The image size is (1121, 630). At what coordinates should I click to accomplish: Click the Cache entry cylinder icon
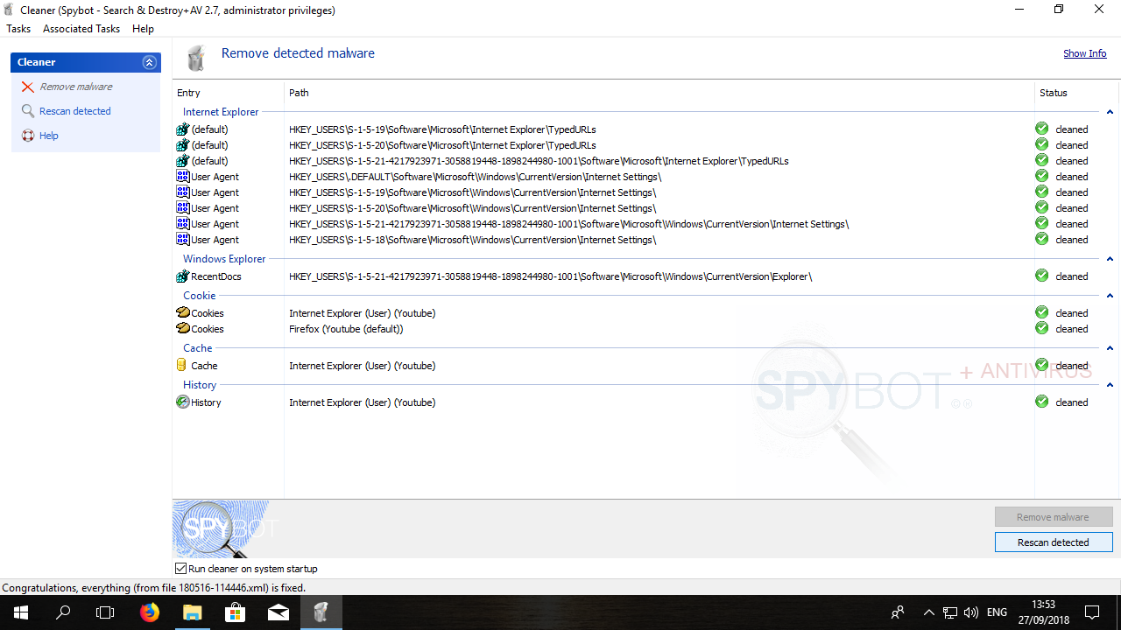[182, 366]
